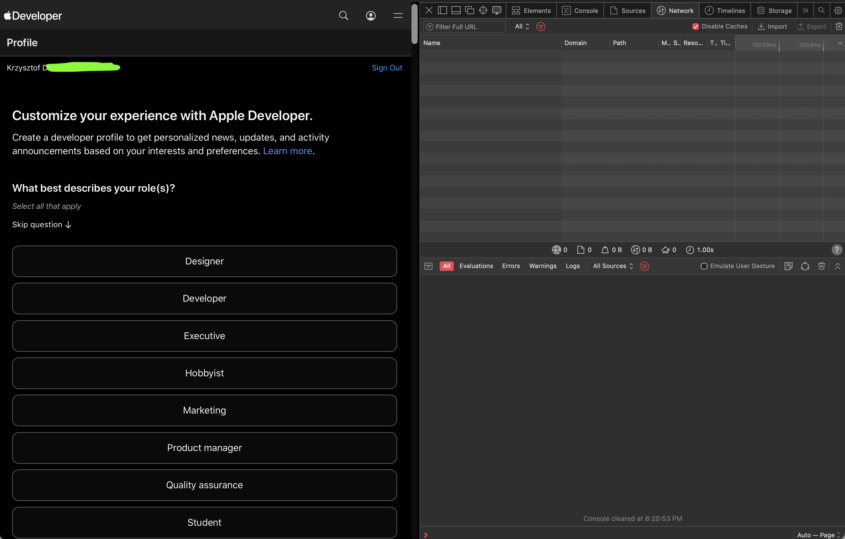
Task: Click the console reload arrows icon
Action: [x=805, y=266]
